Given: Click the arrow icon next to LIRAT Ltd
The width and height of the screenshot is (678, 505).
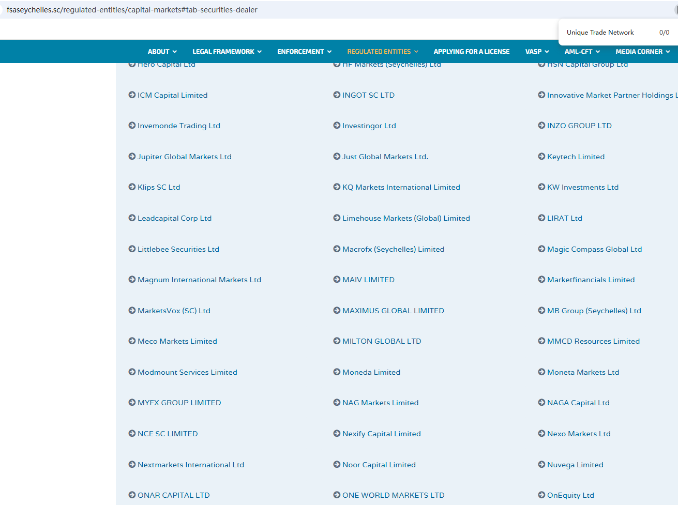Looking at the screenshot, I should coord(541,218).
